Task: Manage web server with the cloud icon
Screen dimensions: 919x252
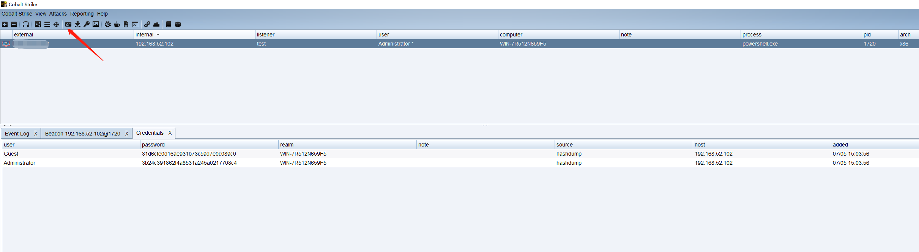Action: (x=156, y=24)
